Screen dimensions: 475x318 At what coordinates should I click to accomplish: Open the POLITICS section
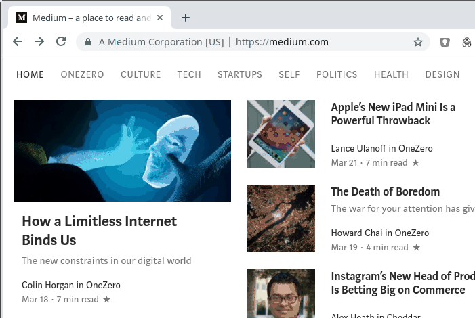[337, 74]
